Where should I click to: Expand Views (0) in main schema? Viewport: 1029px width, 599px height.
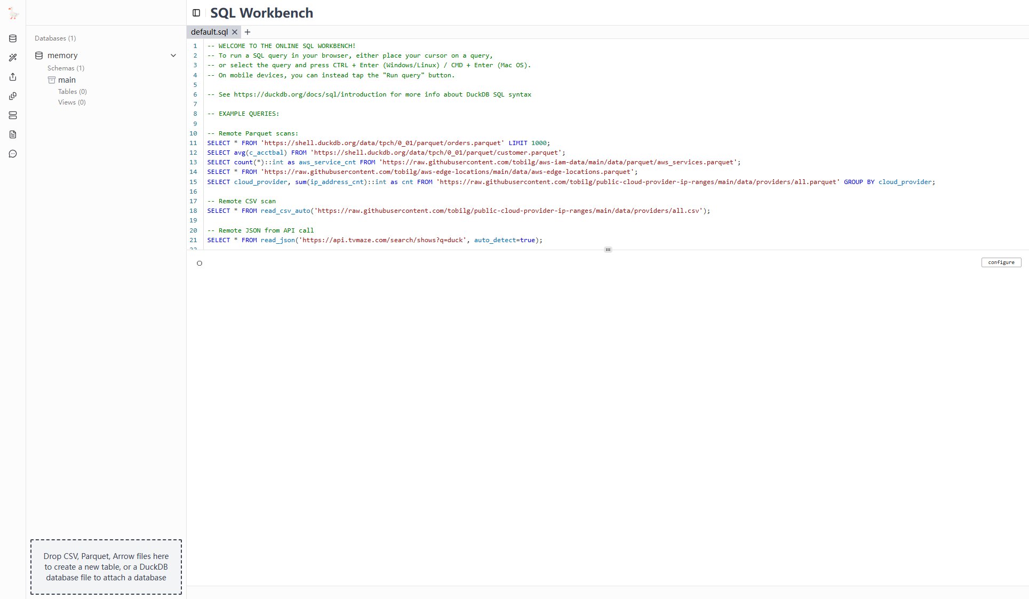pos(71,102)
